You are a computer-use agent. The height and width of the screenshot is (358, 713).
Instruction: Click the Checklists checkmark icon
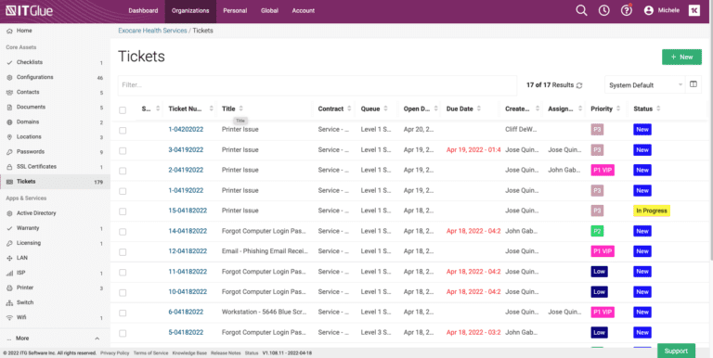tap(9, 62)
